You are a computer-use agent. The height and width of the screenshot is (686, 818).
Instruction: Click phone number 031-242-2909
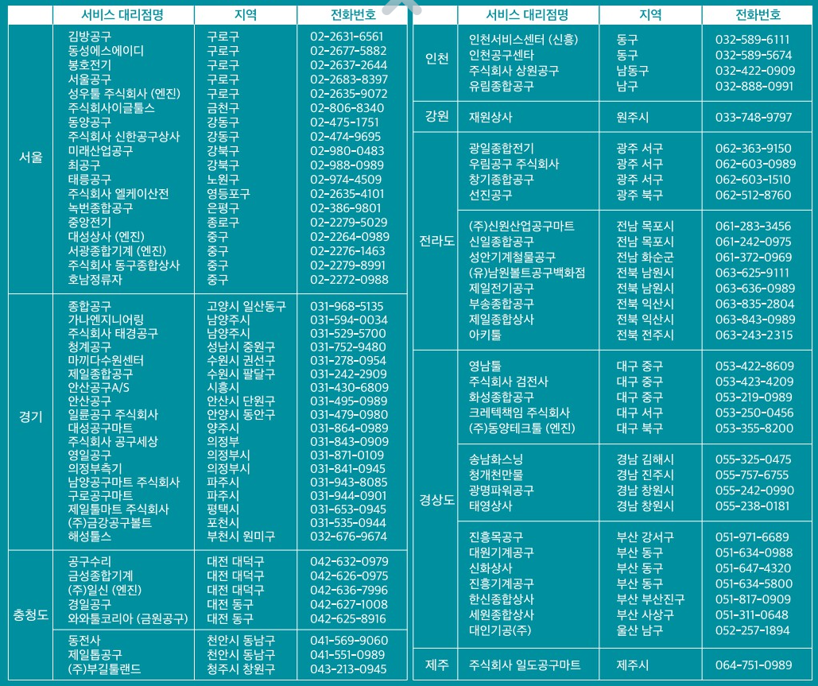pyautogui.click(x=348, y=374)
